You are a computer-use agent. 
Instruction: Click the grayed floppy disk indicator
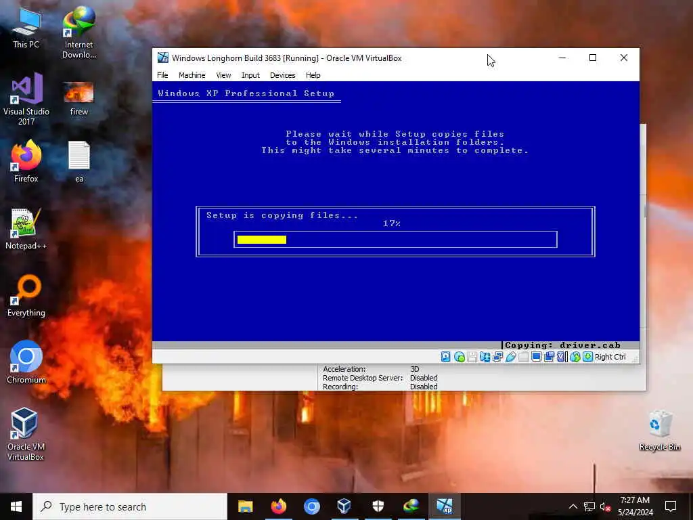tap(472, 357)
